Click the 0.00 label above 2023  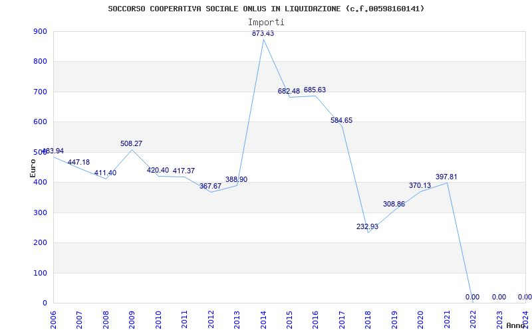pyautogui.click(x=499, y=297)
